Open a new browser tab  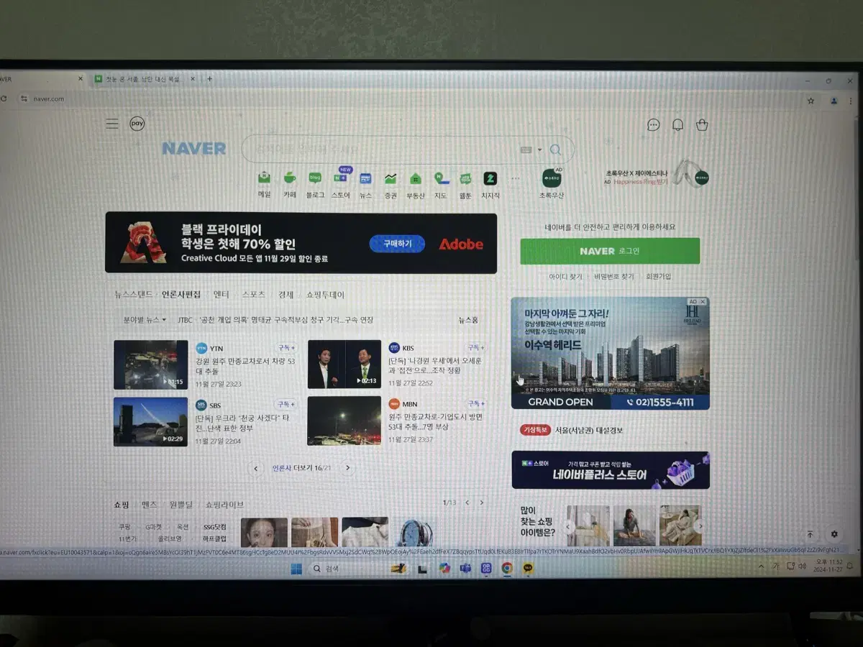[x=209, y=79]
